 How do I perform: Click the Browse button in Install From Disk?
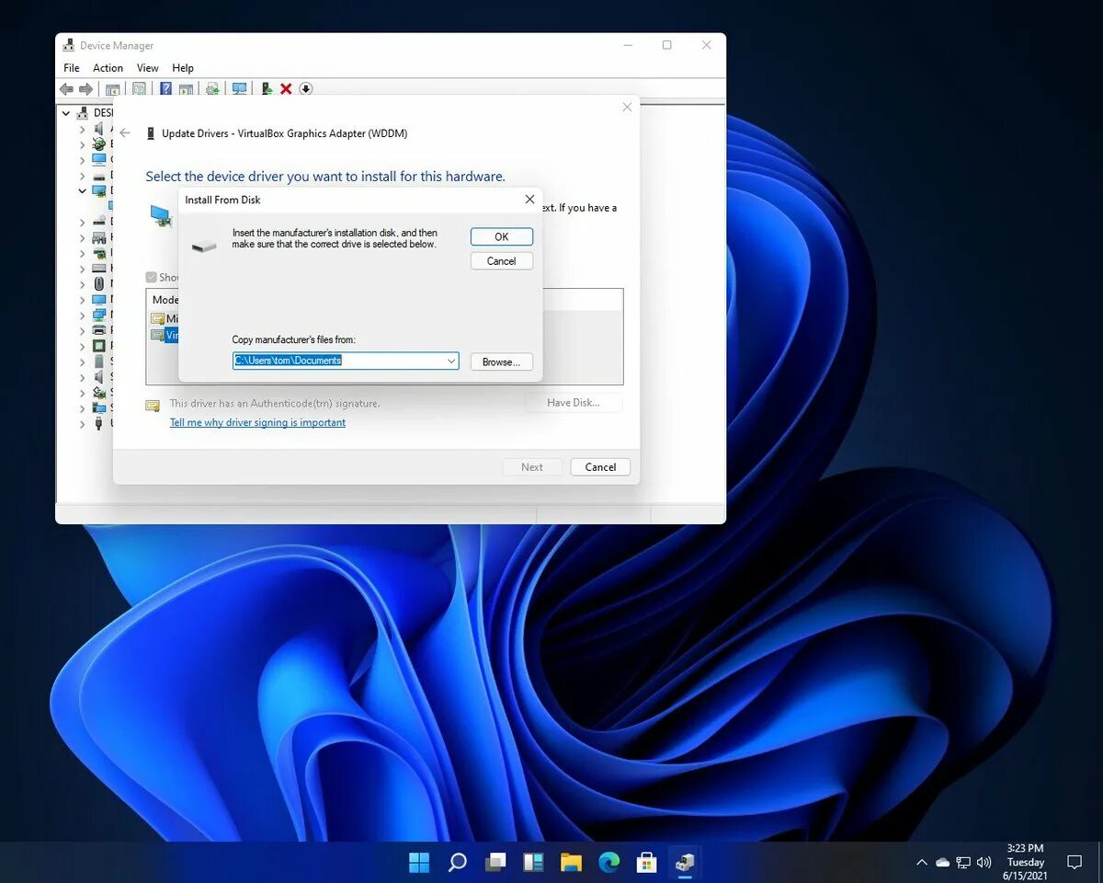[501, 361]
